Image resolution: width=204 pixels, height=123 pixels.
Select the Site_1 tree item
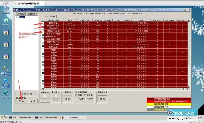coord(22,17)
